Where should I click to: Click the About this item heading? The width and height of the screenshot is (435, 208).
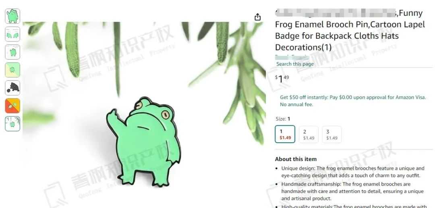(x=296, y=159)
